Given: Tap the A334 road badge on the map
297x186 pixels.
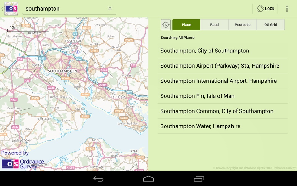Looking at the screenshot, I should (x=104, y=70).
